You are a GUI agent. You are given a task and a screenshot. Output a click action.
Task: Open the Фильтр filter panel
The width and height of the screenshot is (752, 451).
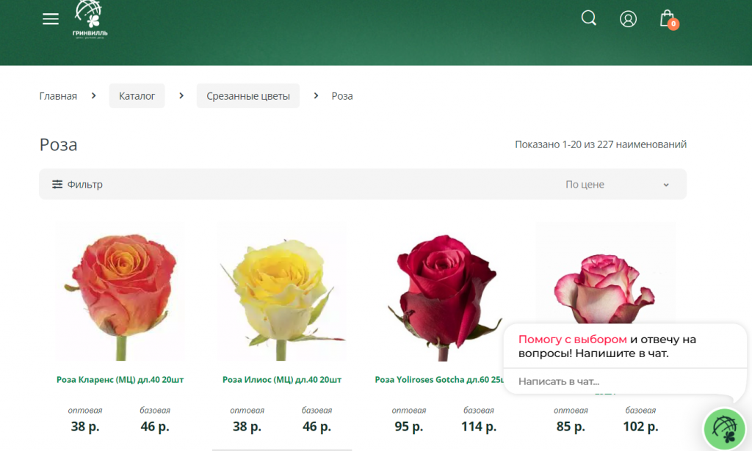(77, 184)
